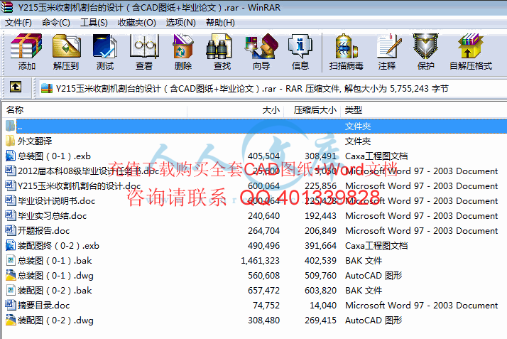Click size value 240,640

[x=264, y=216]
